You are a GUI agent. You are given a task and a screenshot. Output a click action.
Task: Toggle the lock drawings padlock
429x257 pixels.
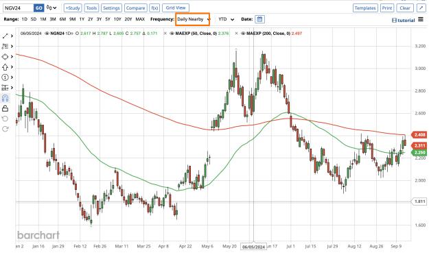click(x=5, y=108)
